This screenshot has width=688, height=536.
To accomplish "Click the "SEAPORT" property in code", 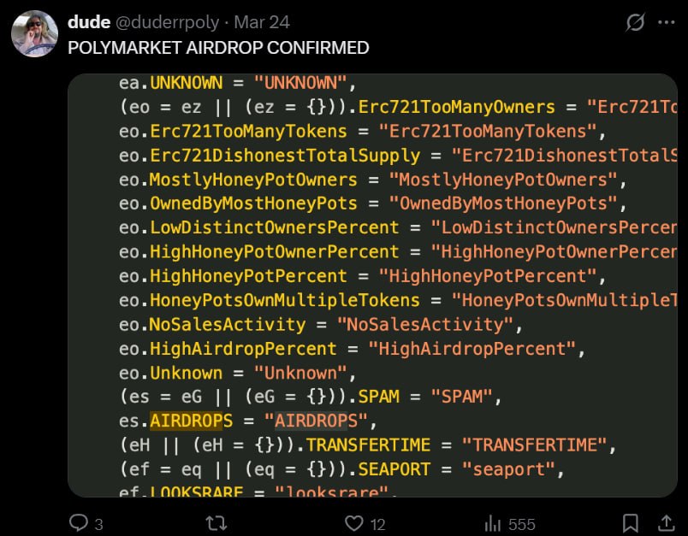I will [x=394, y=469].
